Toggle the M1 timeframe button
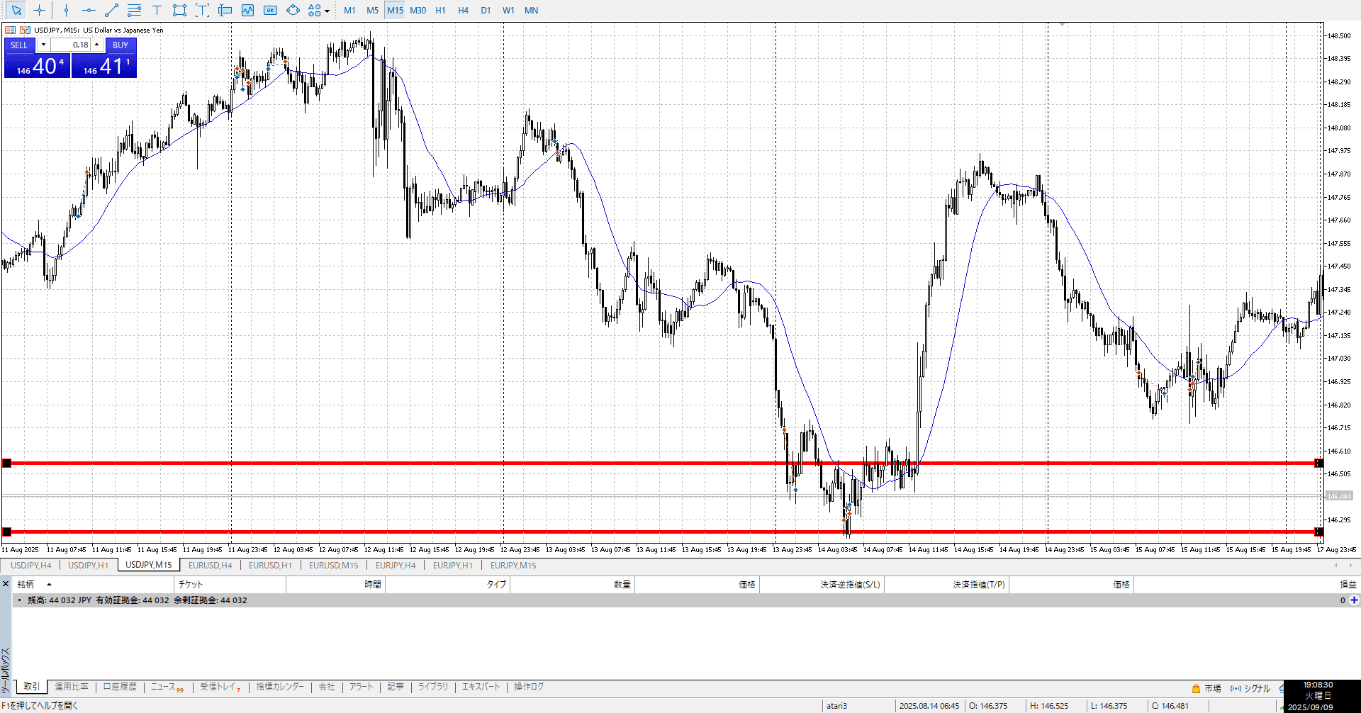The image size is (1361, 713). tap(349, 11)
